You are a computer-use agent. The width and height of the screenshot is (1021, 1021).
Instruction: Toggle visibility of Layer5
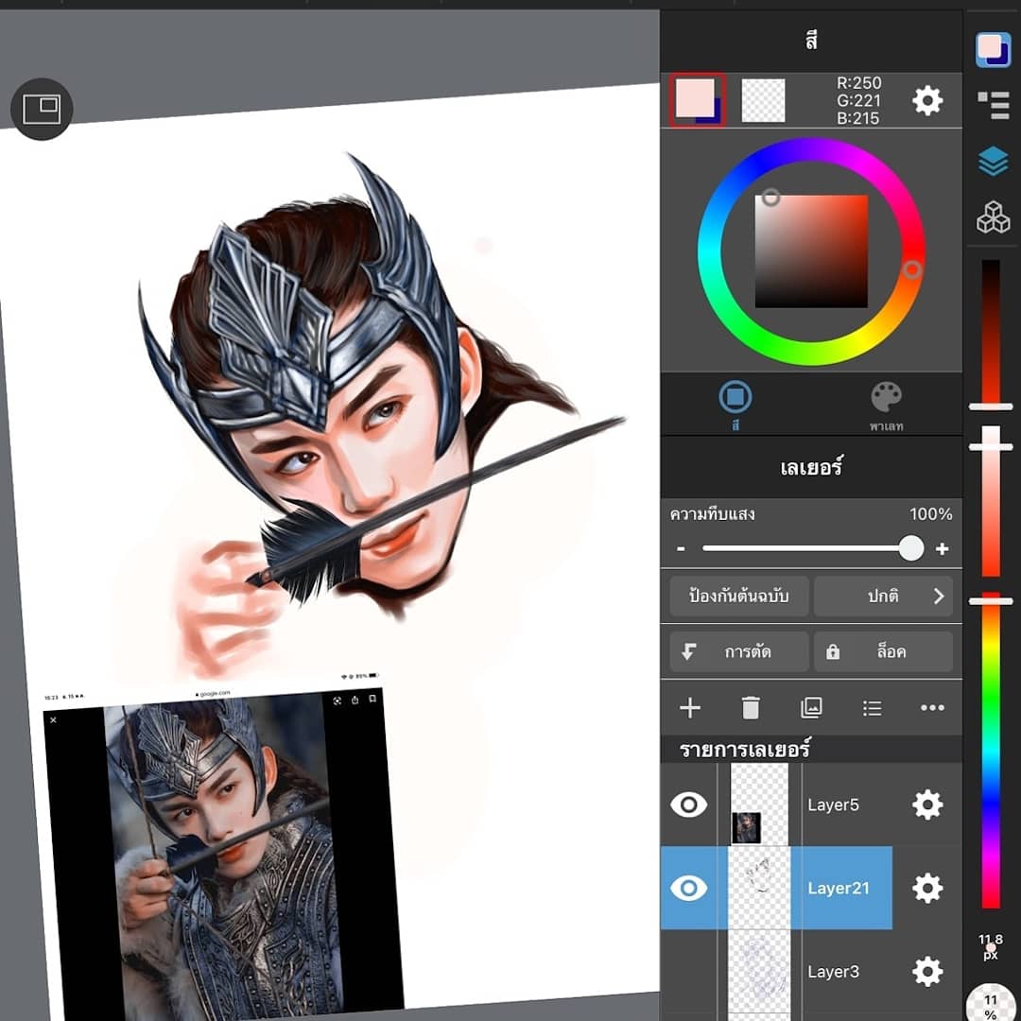coord(688,805)
